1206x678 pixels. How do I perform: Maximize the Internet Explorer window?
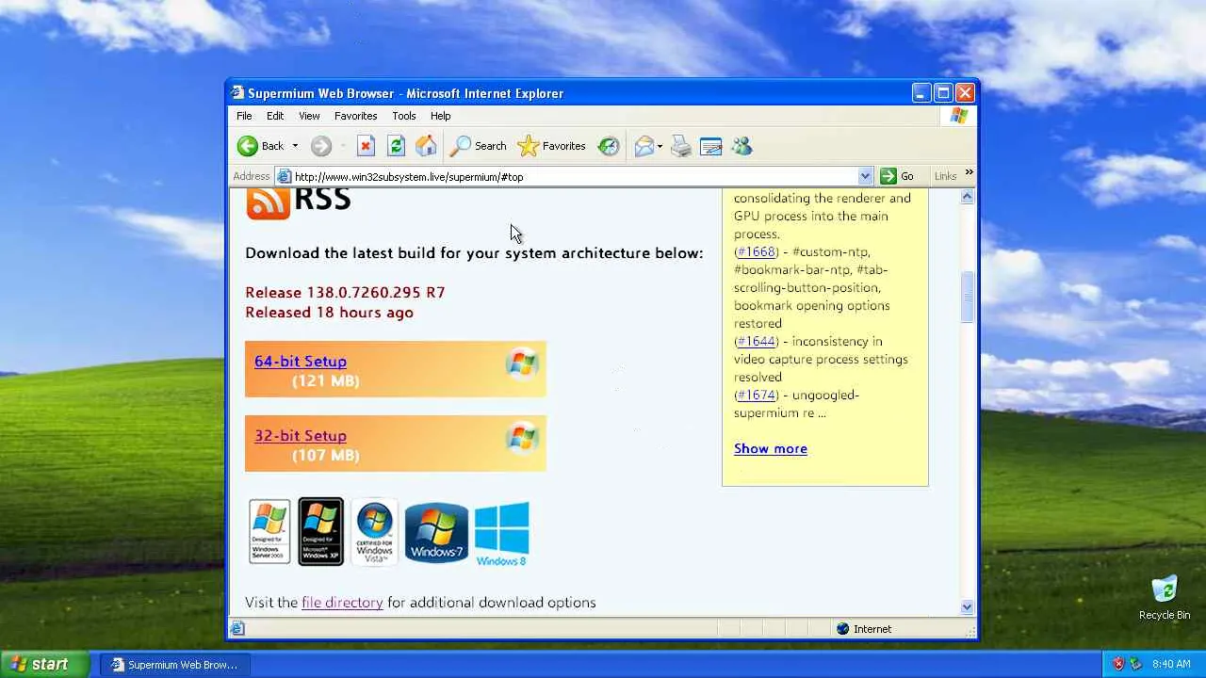tap(943, 92)
